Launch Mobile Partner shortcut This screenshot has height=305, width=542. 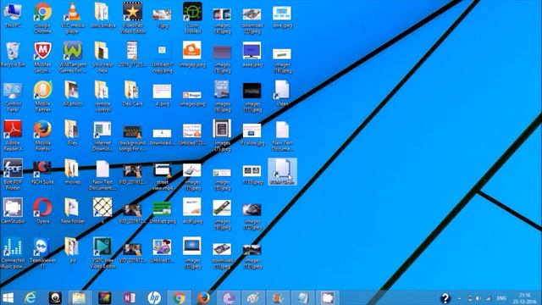[x=42, y=97]
